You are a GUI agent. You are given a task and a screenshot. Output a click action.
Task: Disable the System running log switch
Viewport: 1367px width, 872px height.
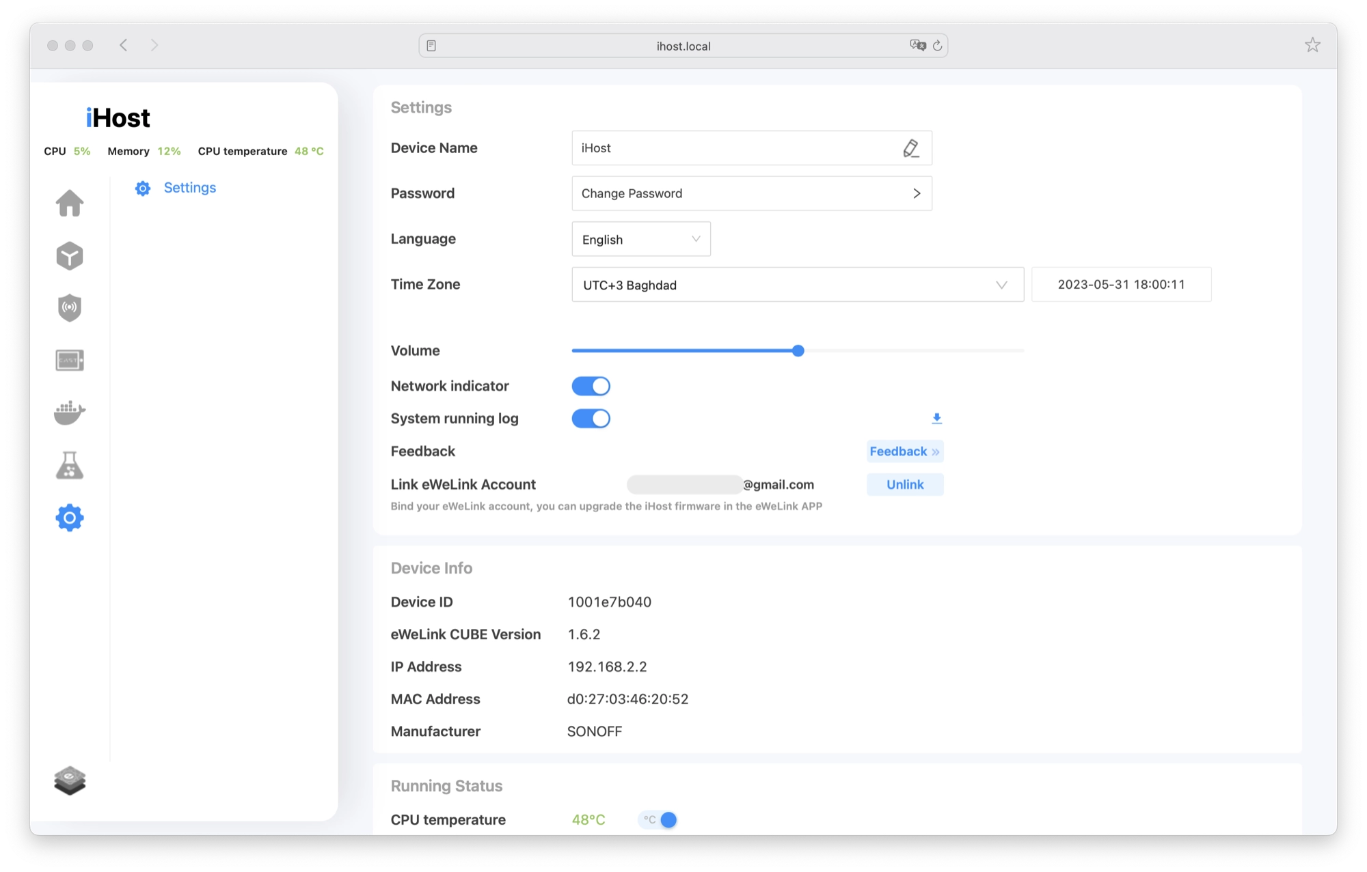pos(591,419)
